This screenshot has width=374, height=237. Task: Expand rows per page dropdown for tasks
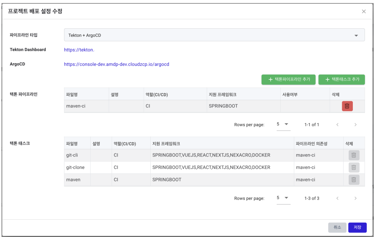click(284, 198)
